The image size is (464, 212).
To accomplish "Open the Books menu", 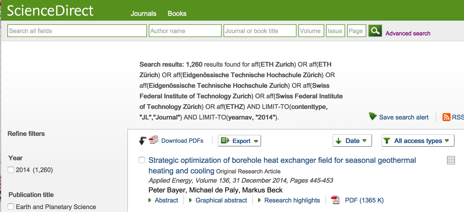I will click(x=177, y=13).
